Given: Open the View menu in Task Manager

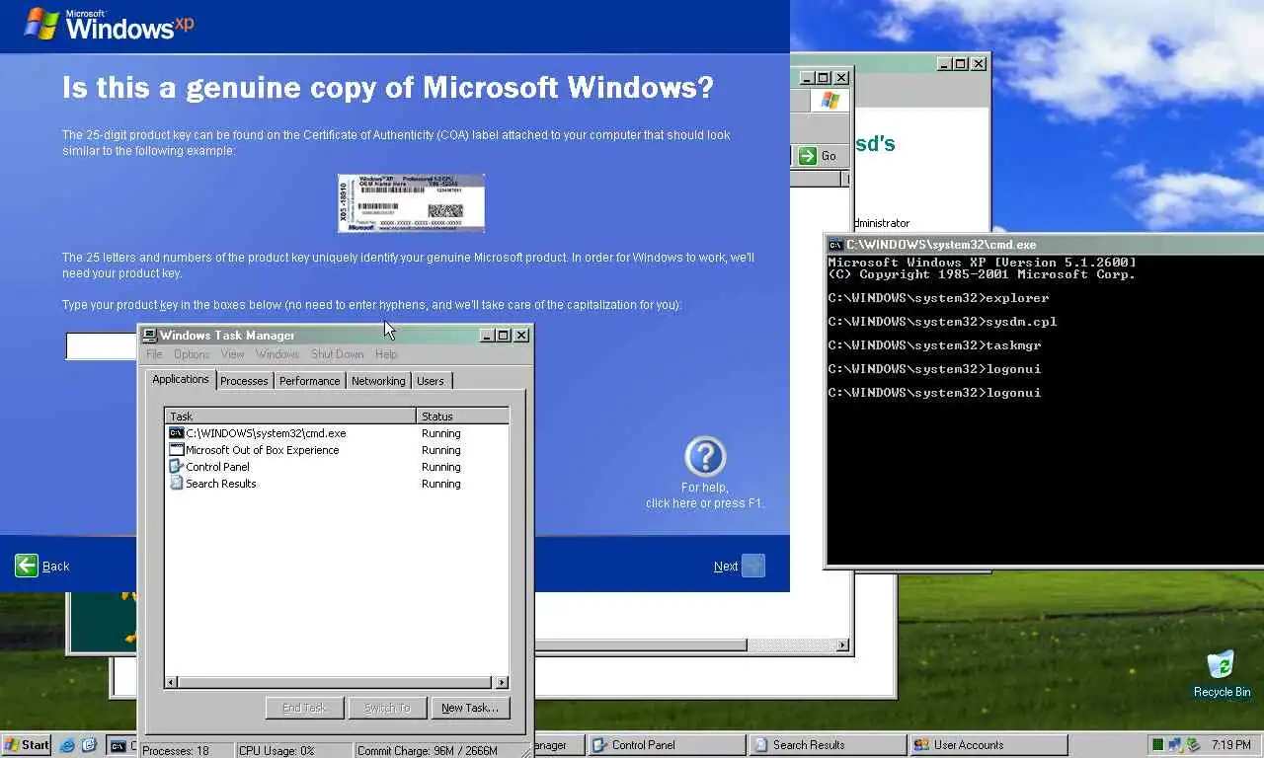Looking at the screenshot, I should 232,354.
